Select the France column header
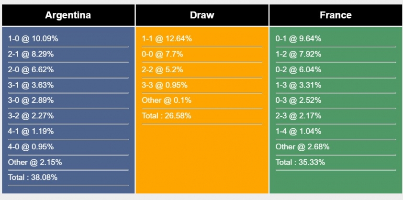Image resolution: width=403 pixels, height=200 pixels. pyautogui.click(x=336, y=15)
